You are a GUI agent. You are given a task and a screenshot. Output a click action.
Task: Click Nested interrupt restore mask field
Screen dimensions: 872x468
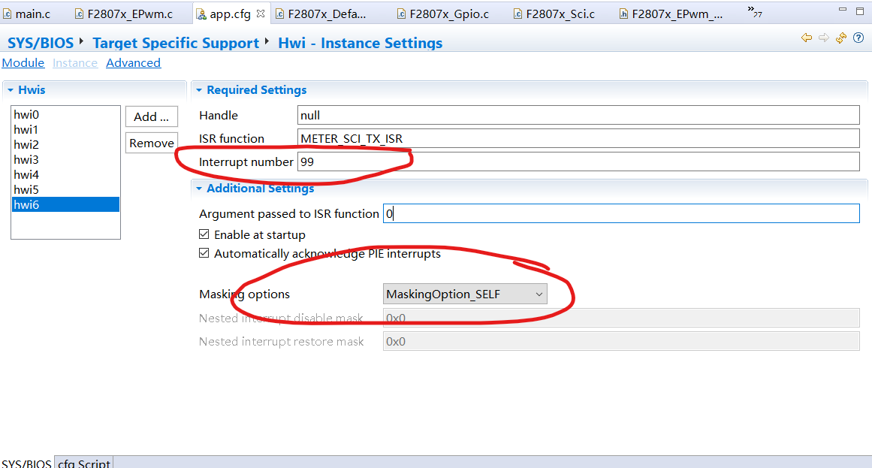[621, 342]
